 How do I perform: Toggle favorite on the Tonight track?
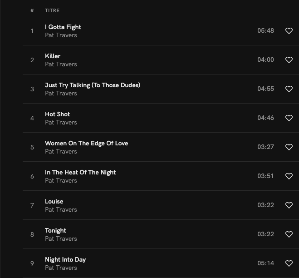coord(289,234)
